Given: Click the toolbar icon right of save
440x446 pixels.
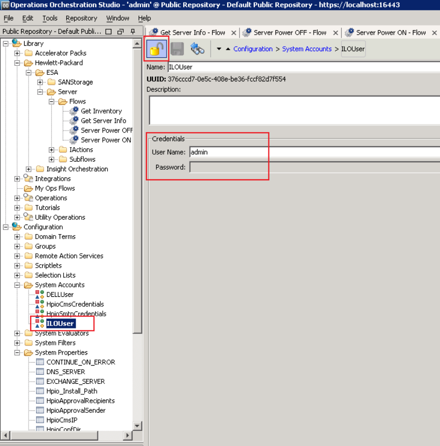Looking at the screenshot, I should point(197,49).
